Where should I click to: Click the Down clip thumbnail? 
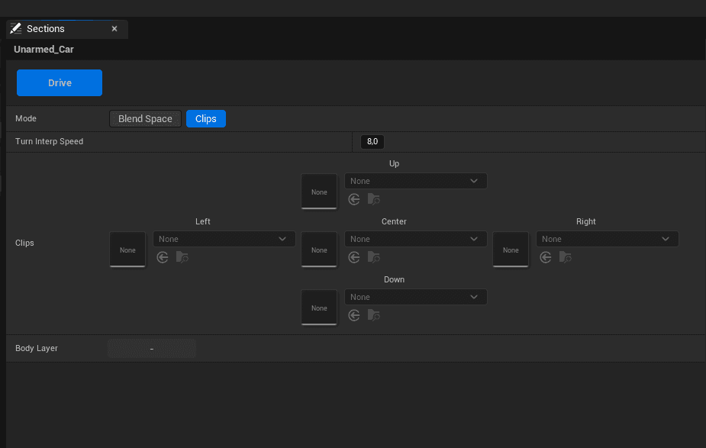(x=319, y=308)
